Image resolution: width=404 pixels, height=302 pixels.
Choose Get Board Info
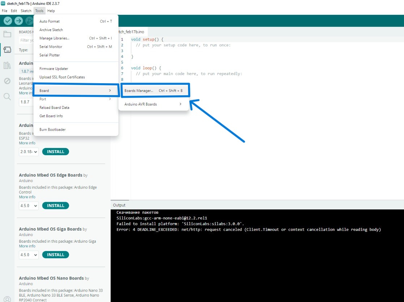[x=76, y=116]
